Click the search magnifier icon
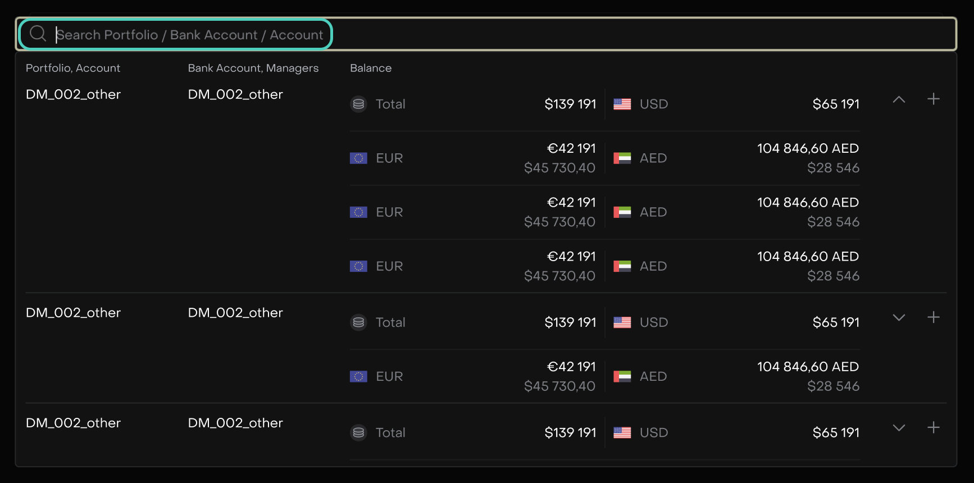Screen dimensions: 974x483 38,34
